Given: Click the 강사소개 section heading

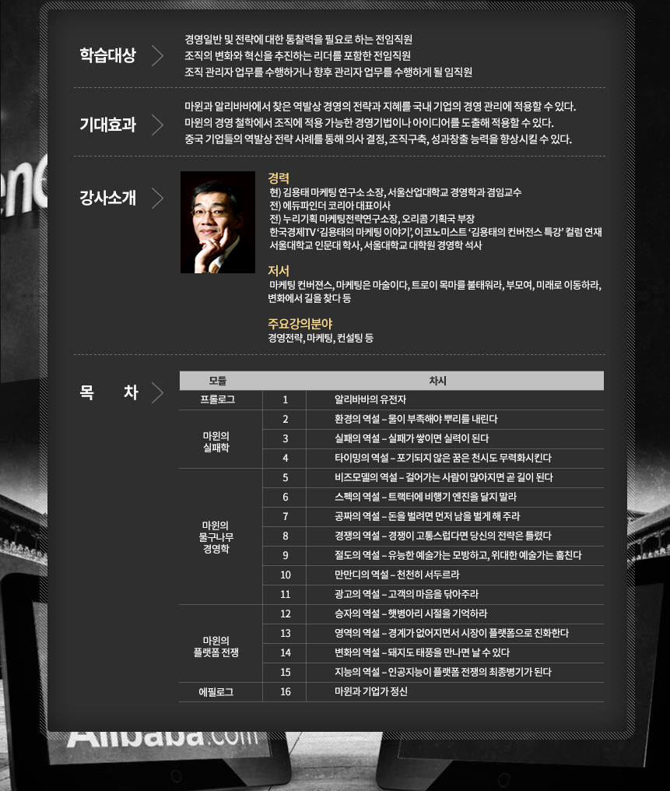Looking at the screenshot, I should tap(108, 198).
